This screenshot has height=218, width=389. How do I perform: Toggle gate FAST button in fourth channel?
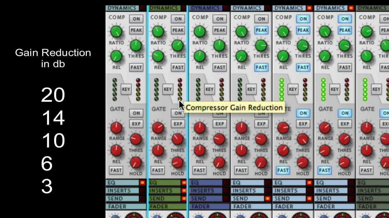(x=241, y=170)
